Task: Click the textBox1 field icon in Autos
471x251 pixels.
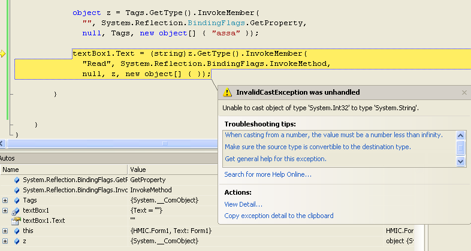Action: click(16, 211)
